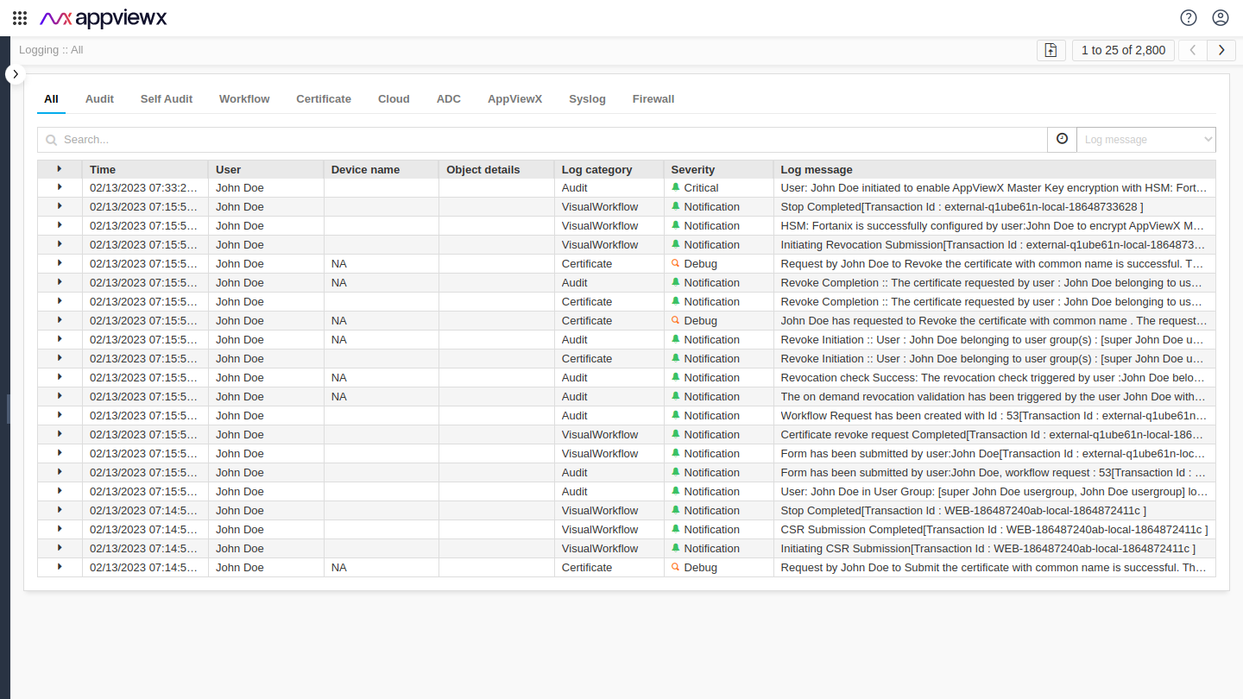Image resolution: width=1243 pixels, height=699 pixels.
Task: Open the Certificate tab
Action: pyautogui.click(x=324, y=99)
